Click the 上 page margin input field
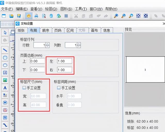The height and width of the screenshot is (132, 165). click(37, 61)
